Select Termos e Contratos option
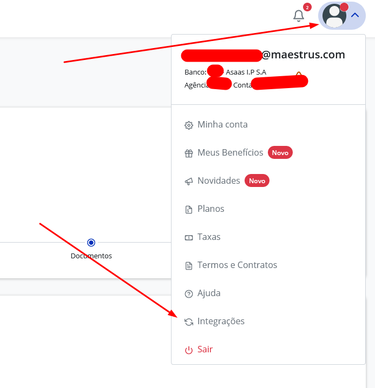375x388 pixels. [268, 265]
